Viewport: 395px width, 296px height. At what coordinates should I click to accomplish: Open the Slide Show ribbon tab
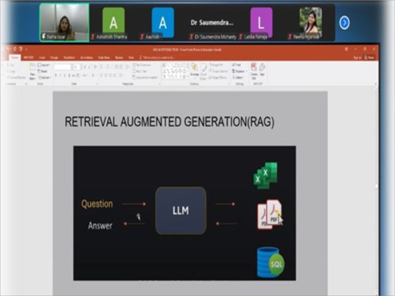point(104,57)
